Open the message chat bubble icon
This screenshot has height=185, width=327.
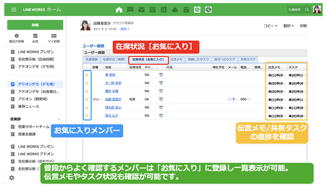pyautogui.click(x=130, y=10)
